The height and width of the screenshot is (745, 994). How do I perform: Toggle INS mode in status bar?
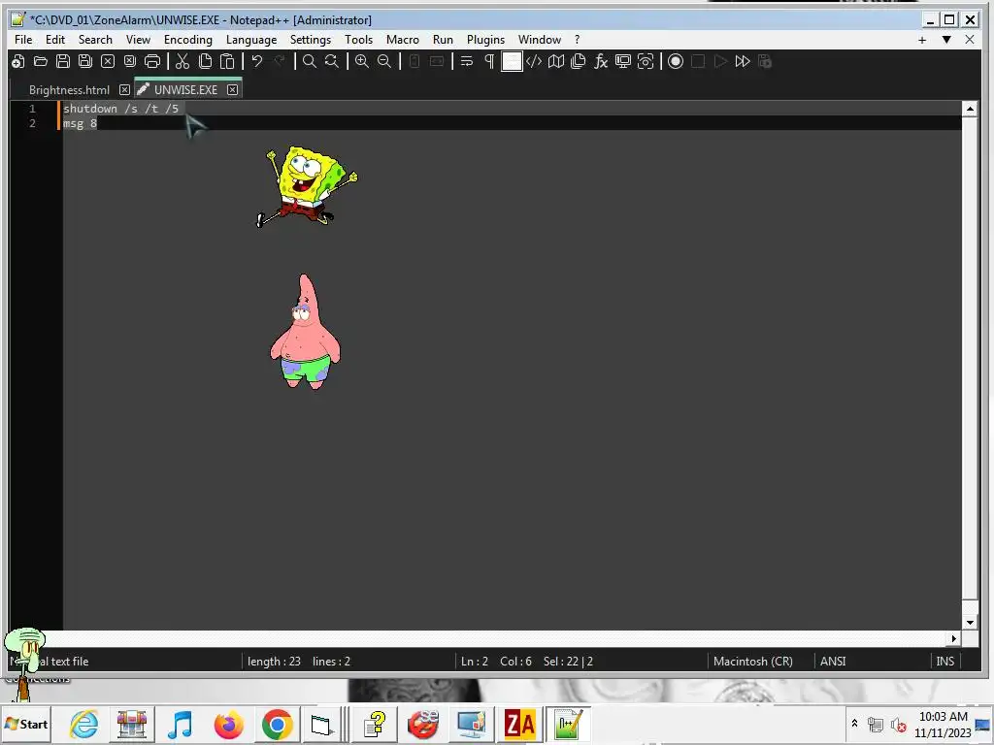(945, 662)
